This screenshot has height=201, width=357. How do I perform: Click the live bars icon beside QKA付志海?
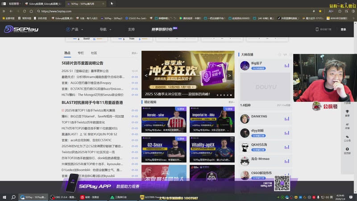click(286, 147)
